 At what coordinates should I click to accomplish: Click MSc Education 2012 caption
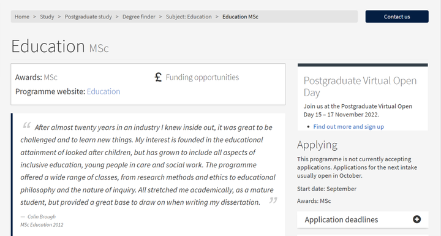click(42, 225)
